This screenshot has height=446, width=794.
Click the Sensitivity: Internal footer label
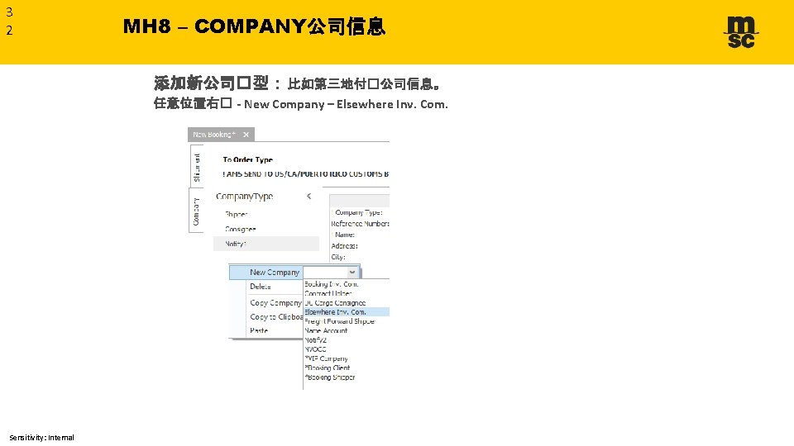[41, 438]
